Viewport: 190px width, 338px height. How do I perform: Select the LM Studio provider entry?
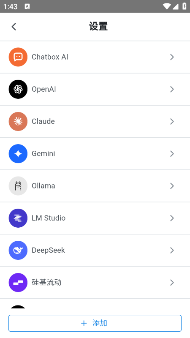(x=95, y=218)
